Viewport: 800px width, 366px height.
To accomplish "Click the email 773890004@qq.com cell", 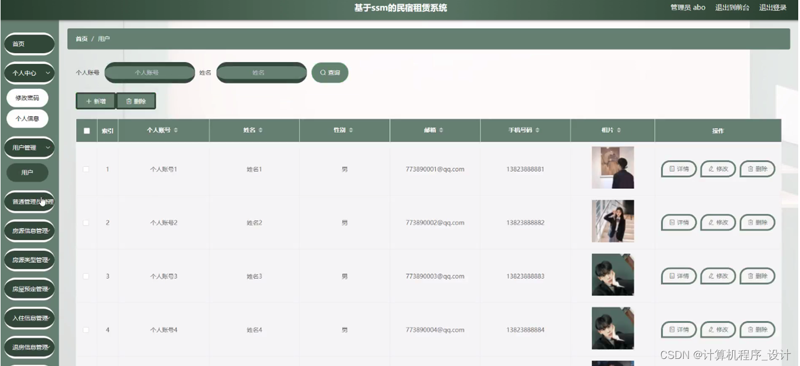I will [x=435, y=330].
